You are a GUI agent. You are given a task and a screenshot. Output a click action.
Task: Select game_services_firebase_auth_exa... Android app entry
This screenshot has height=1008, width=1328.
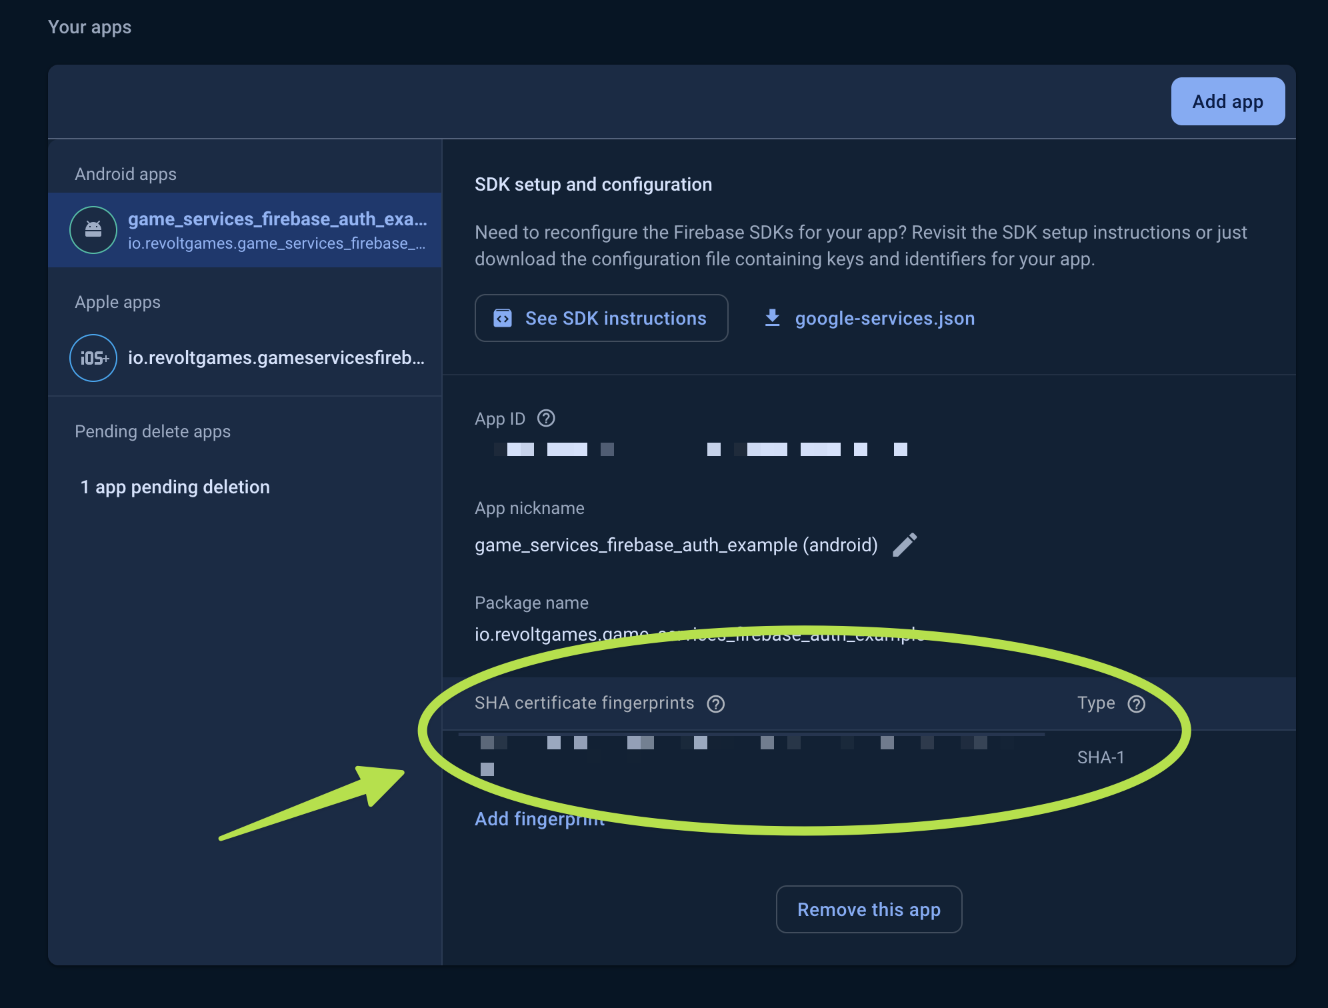point(277,230)
